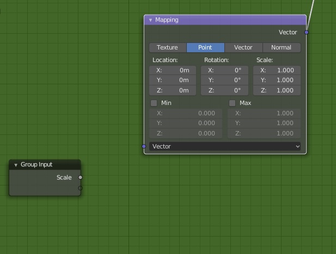Select the Normal mapping type
This screenshot has width=336, height=254.
coord(282,47)
